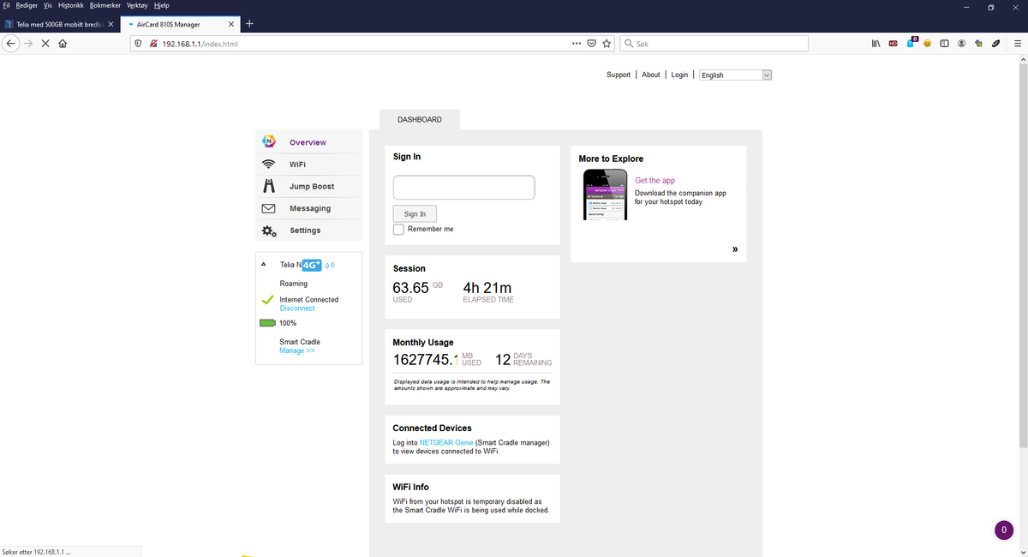1028x557 pixels.
Task: Click the Pocket save icon in address bar
Action: [x=591, y=43]
